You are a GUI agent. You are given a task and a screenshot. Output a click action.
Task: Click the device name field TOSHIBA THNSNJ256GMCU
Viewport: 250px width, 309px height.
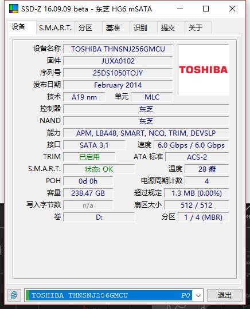pyautogui.click(x=118, y=49)
